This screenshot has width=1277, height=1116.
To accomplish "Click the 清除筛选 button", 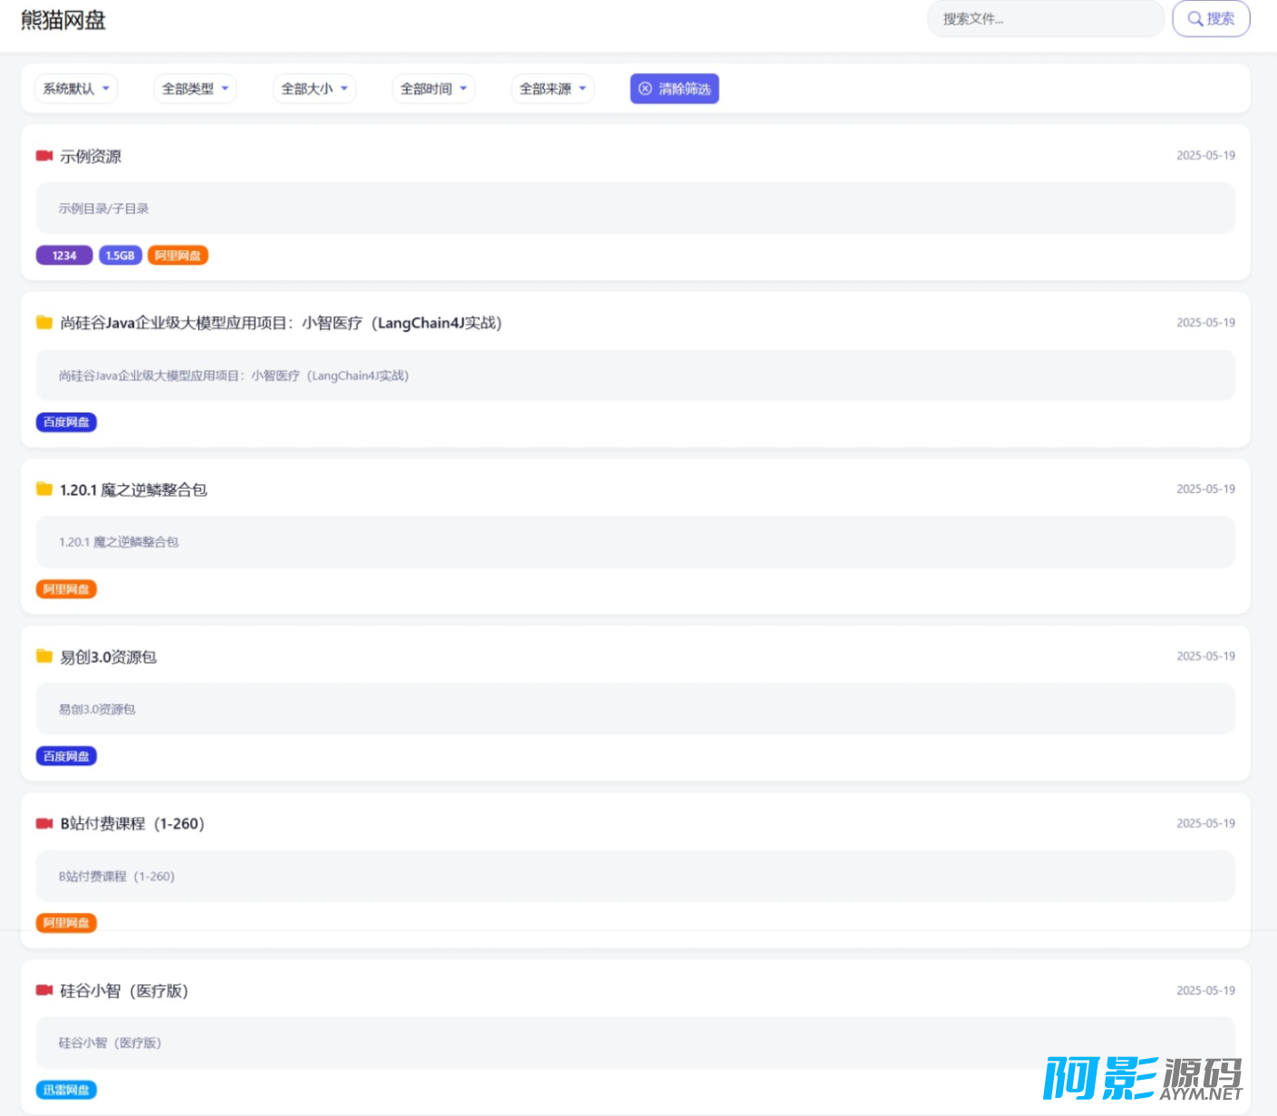I will tap(674, 89).
